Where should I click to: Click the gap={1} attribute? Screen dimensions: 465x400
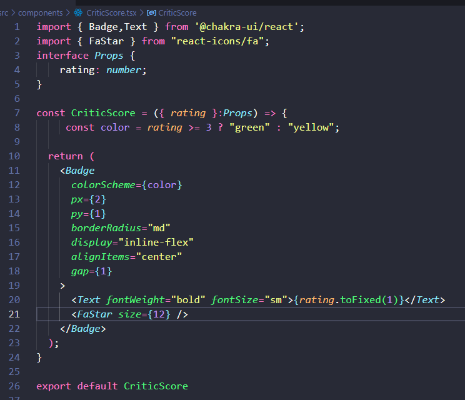91,271
